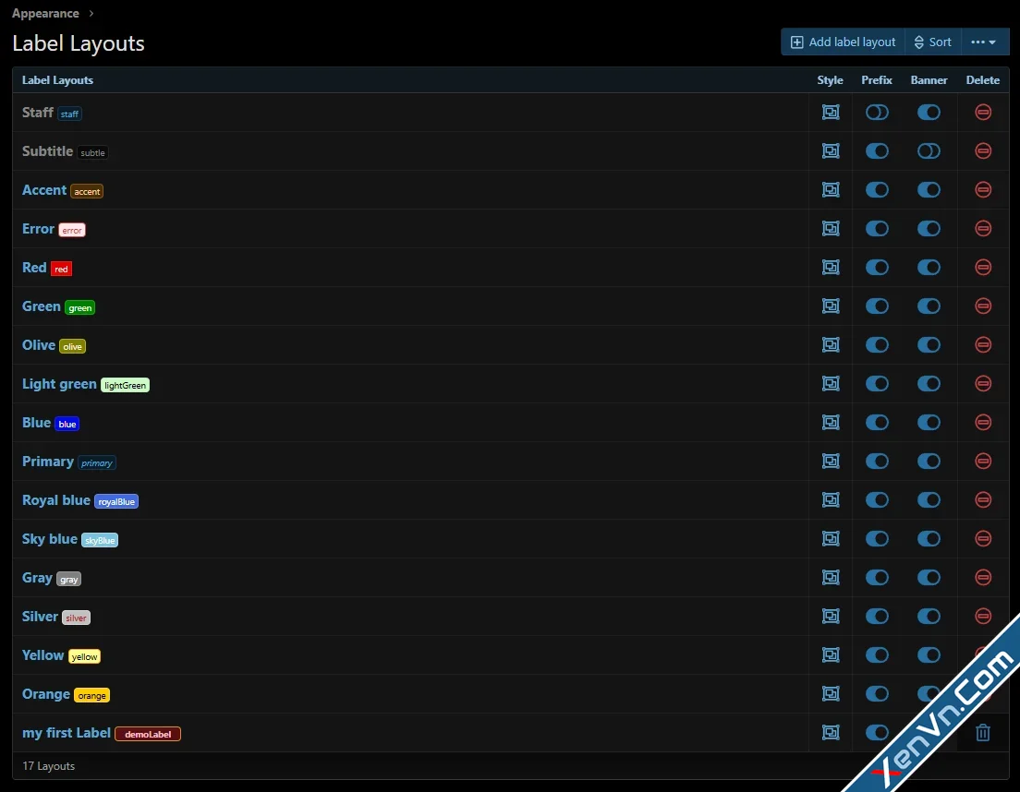
Task: Open the Sort dropdown
Action: 932,41
